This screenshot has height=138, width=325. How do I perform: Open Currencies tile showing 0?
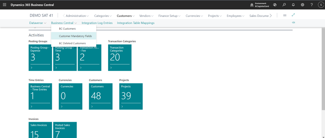(71, 96)
